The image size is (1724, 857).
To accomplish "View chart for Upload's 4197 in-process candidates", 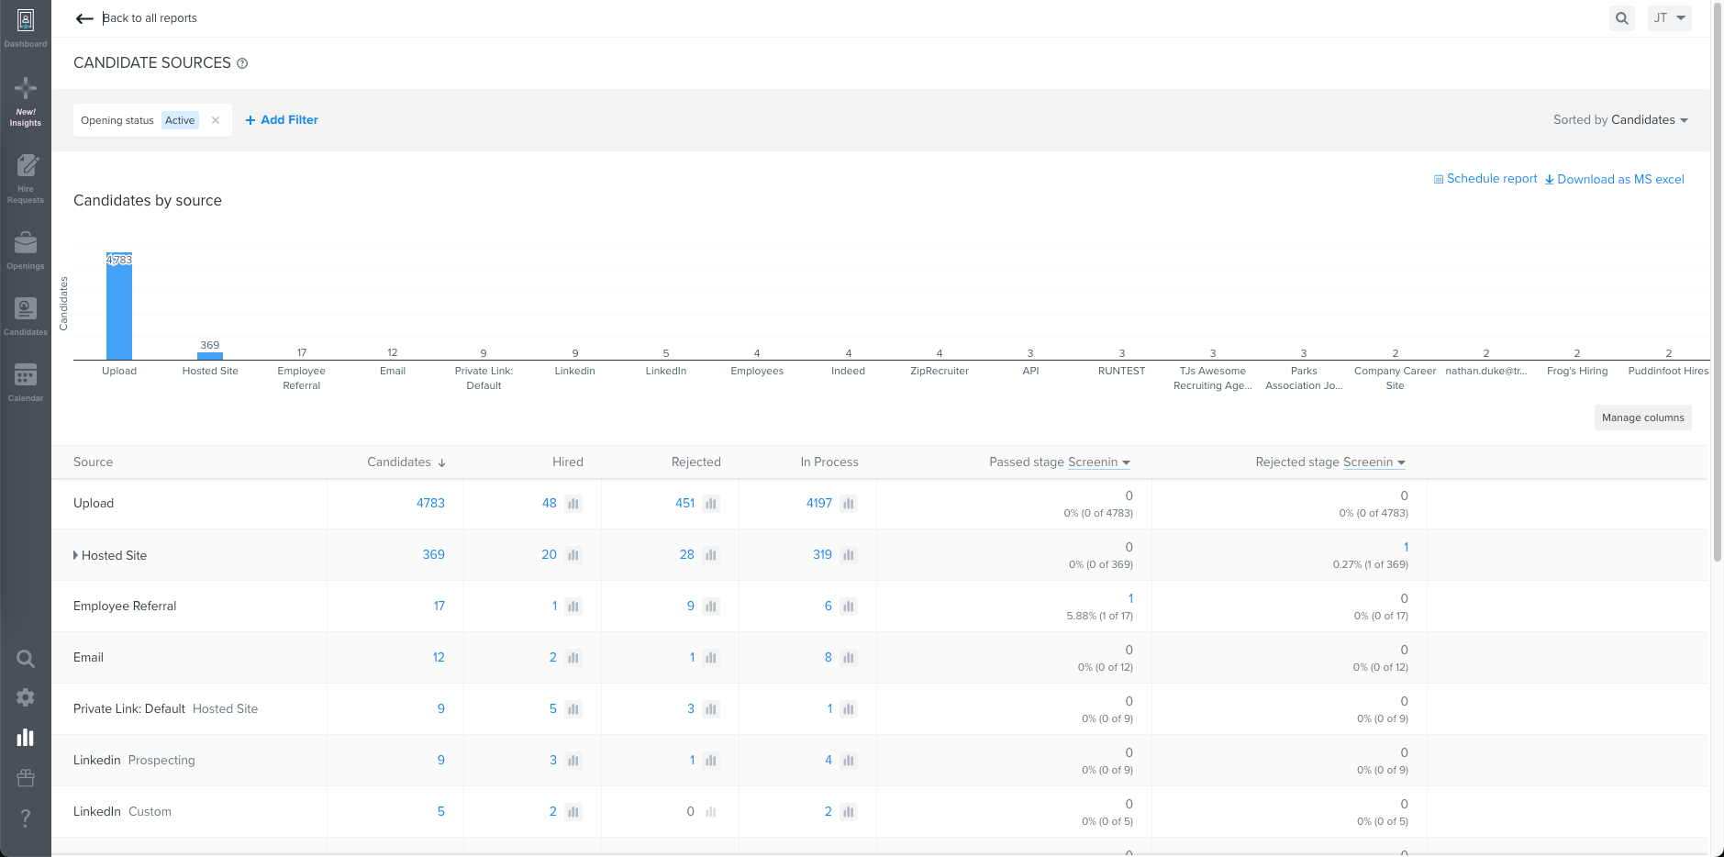I will 849,503.
